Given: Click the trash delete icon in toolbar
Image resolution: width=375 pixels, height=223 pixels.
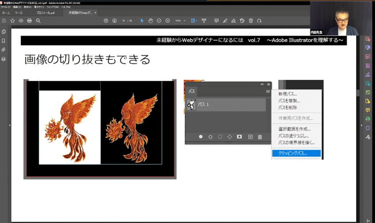Looking at the screenshot, I should (251, 21).
